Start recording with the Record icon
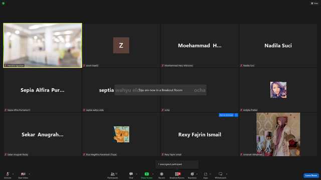This screenshot has height=180, width=321. 162,174
